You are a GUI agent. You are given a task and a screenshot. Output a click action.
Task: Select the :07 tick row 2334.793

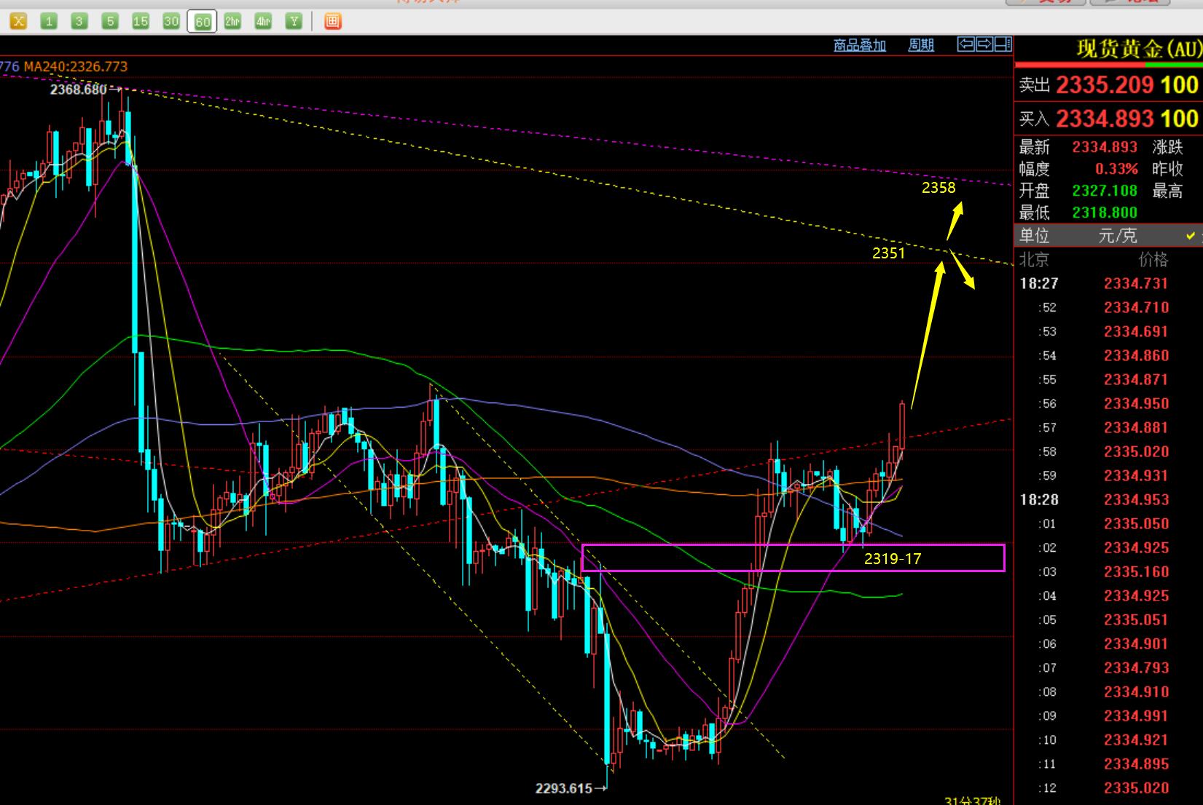1108,667
